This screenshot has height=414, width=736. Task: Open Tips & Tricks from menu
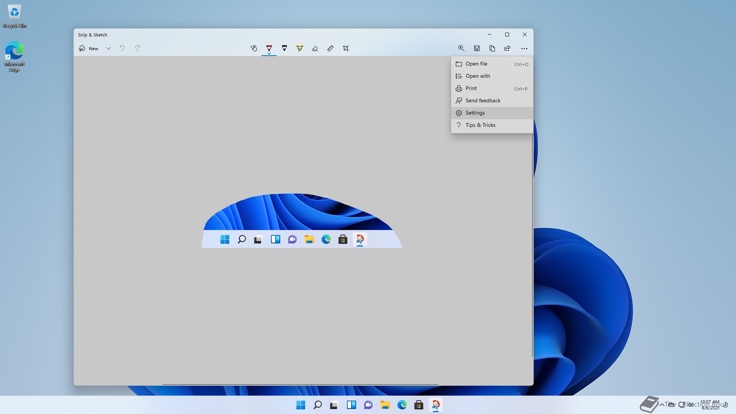coord(492,125)
